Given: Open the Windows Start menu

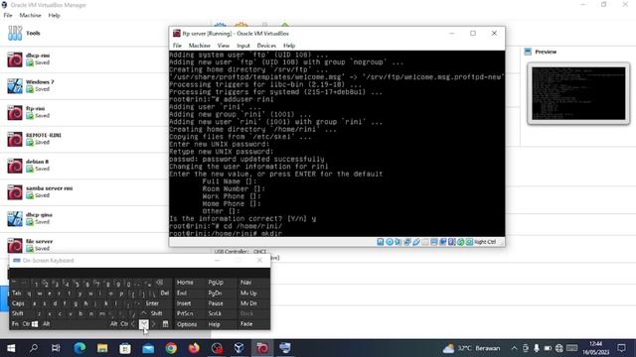Looking at the screenshot, I should pos(11,348).
